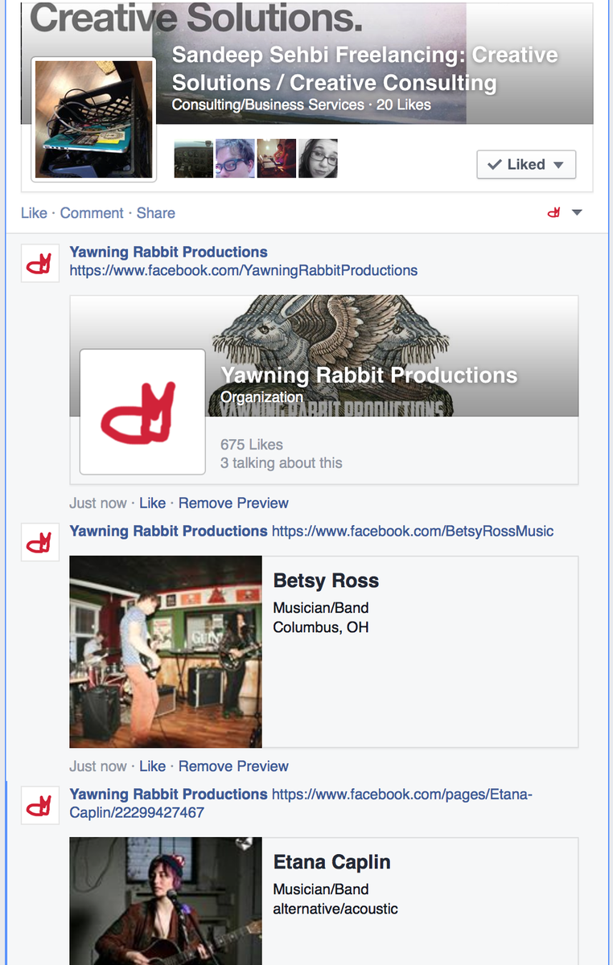Open the Betsy Ross band photo
613x965 pixels.
[166, 652]
